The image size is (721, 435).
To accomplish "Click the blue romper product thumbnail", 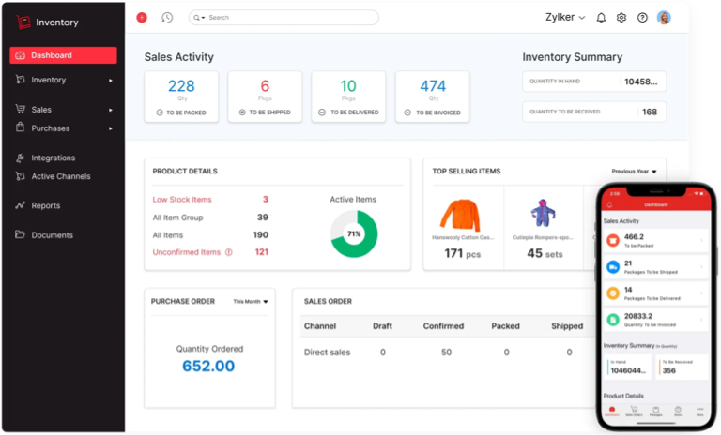I will point(543,213).
